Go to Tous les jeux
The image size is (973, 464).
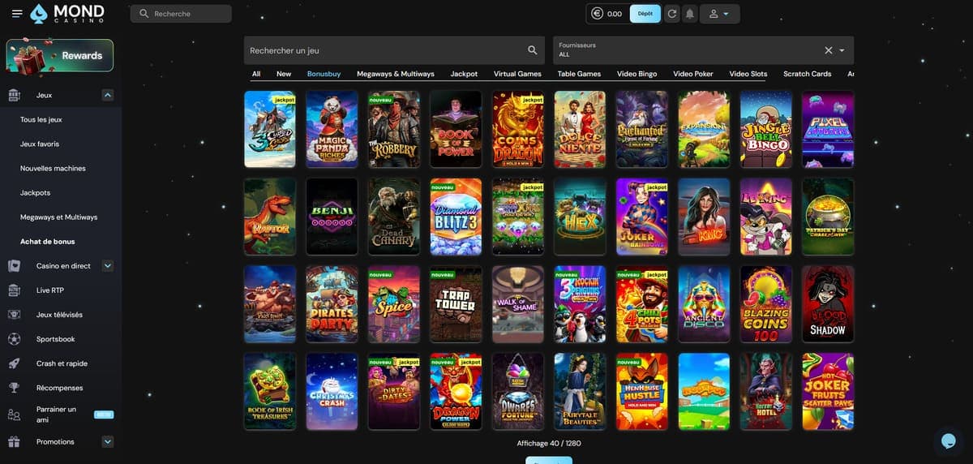41,119
